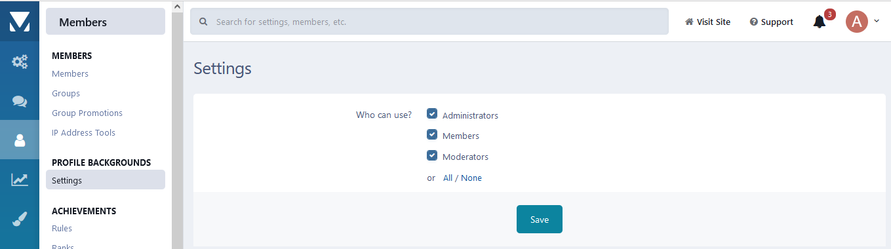Select the Members person icon in sidebar

pos(20,140)
